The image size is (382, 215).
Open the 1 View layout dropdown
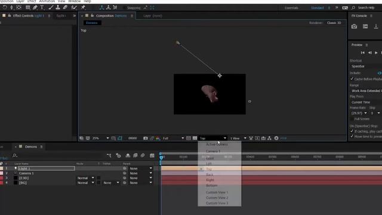(238, 138)
